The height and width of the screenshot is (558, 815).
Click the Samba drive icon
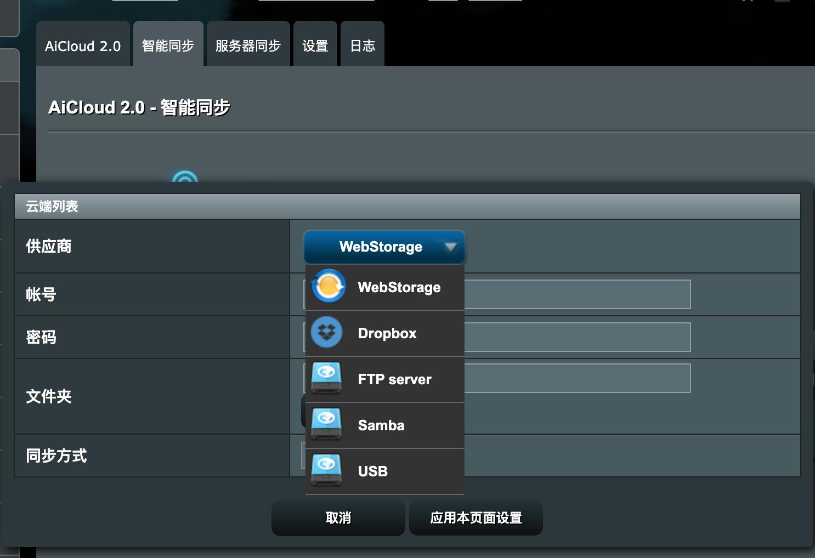[326, 424]
